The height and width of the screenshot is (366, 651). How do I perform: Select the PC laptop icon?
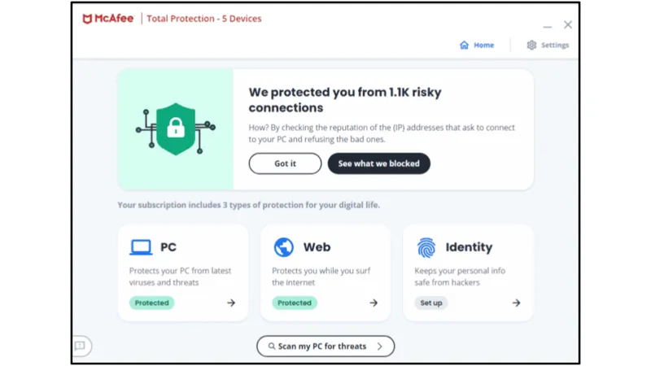tap(141, 247)
